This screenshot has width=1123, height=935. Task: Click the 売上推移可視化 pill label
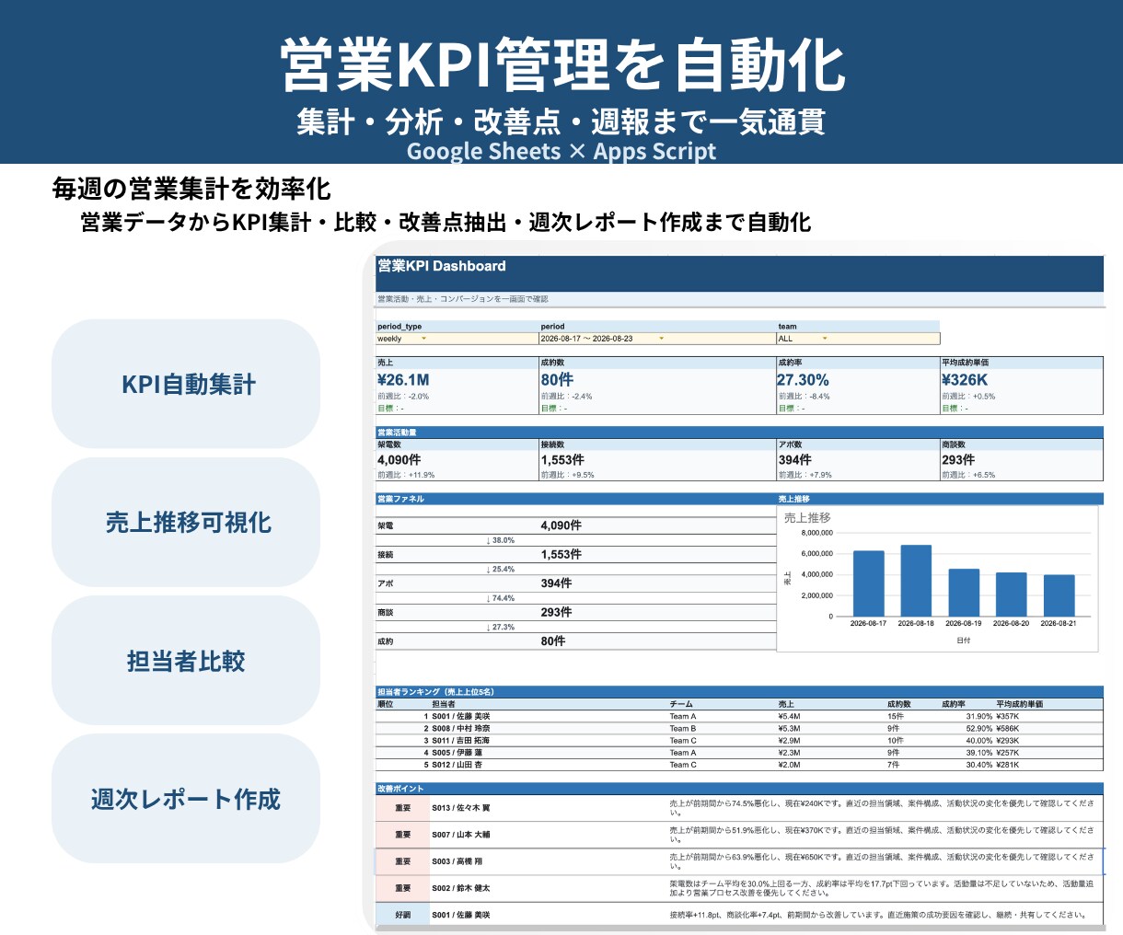(x=189, y=523)
